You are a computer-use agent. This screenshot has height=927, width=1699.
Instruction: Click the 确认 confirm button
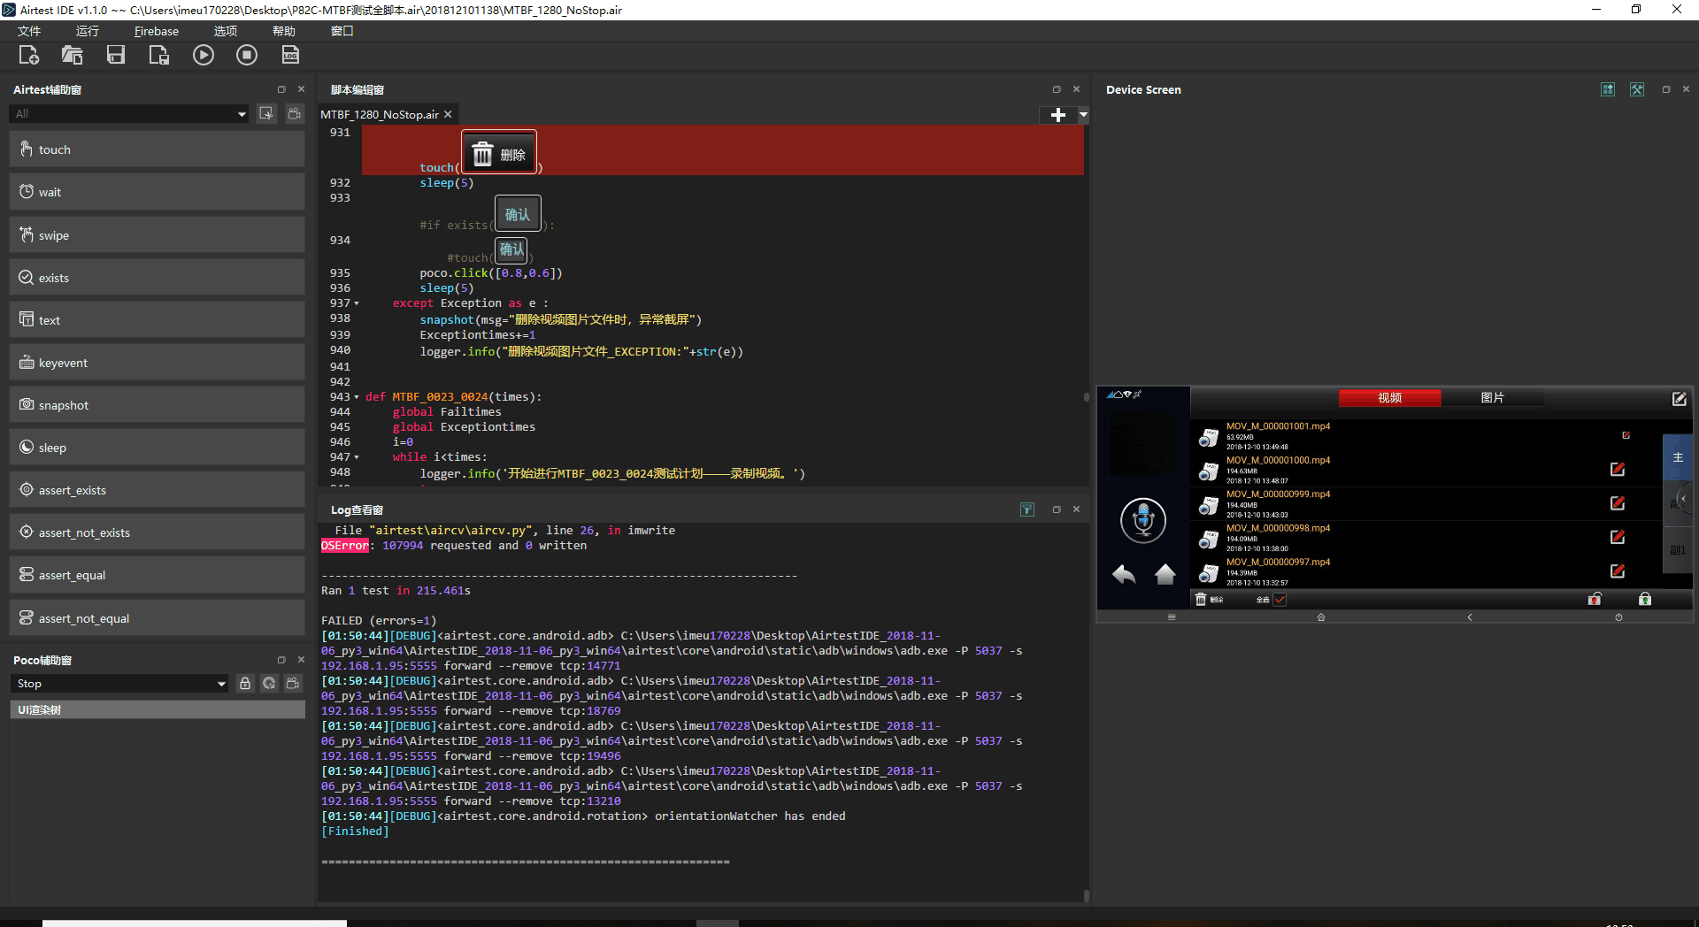tap(518, 213)
